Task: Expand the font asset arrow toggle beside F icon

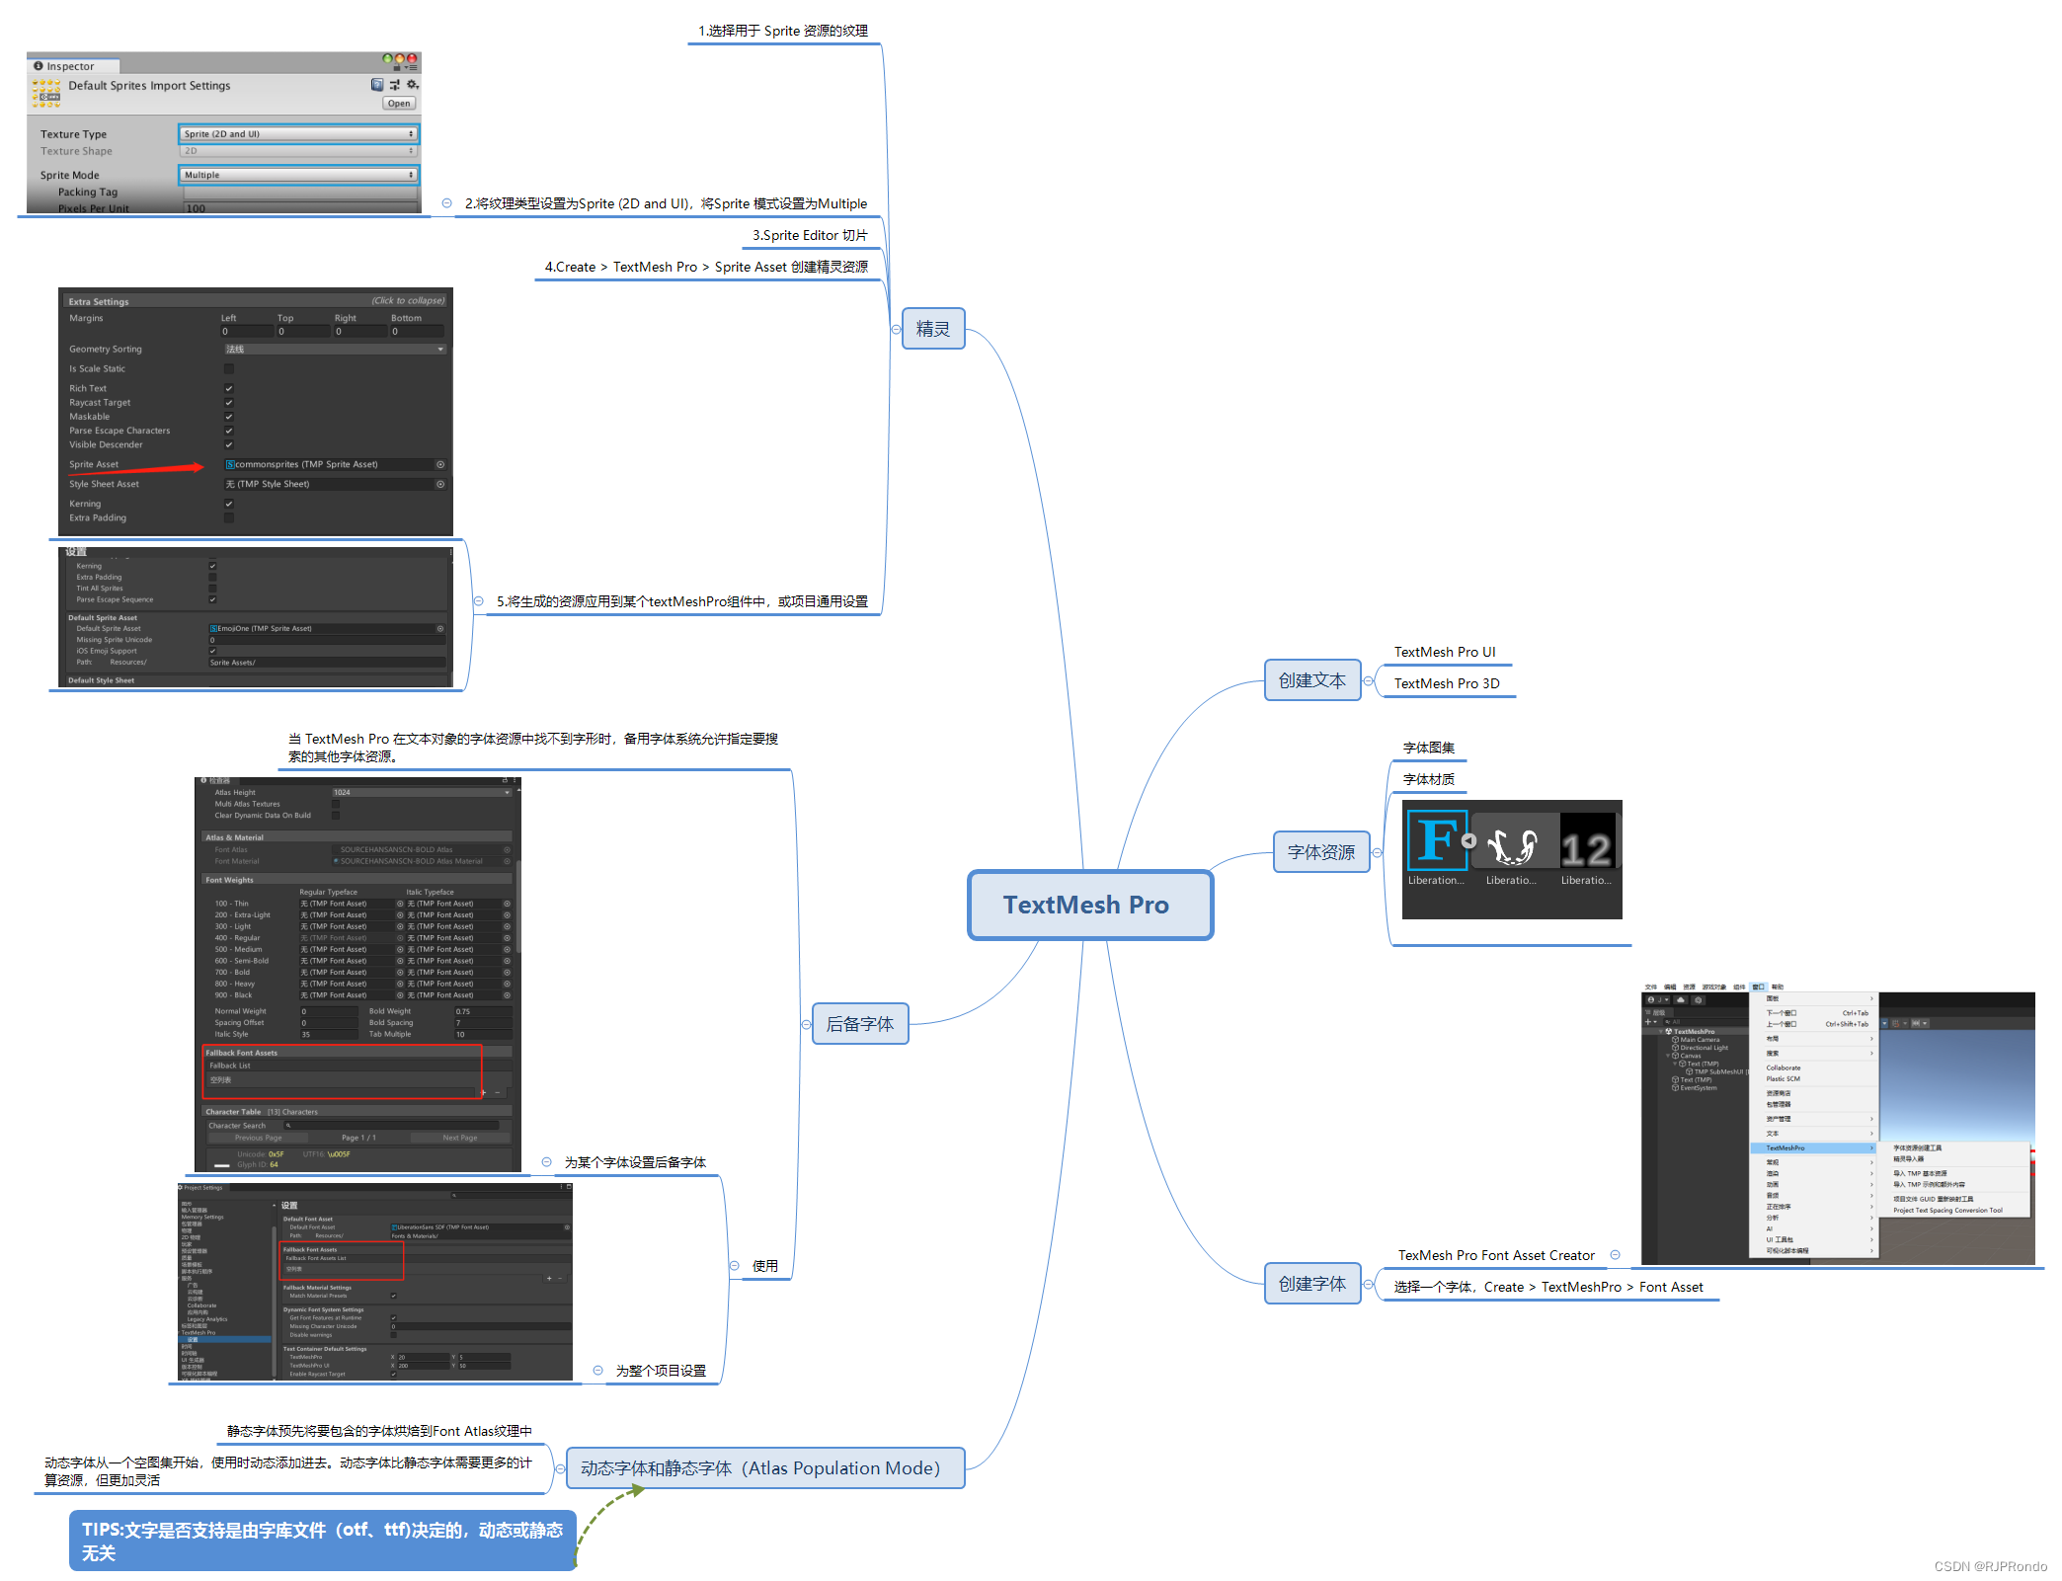Action: (1469, 841)
